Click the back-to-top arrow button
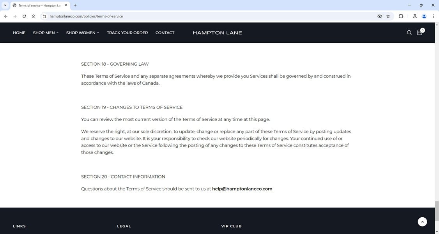 (422, 222)
